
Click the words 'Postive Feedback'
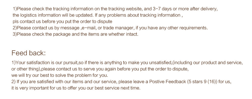pos(168,82)
